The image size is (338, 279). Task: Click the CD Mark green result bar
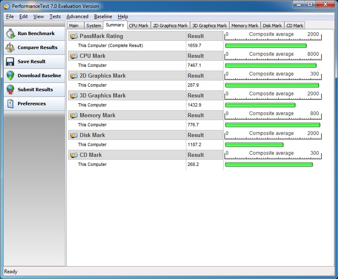click(x=269, y=165)
